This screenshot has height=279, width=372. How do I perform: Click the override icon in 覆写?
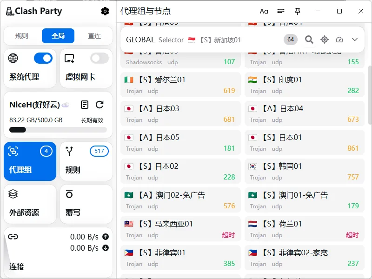[69, 194]
